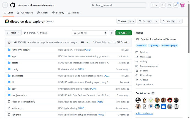Viewport: 190px width, 119px height.
Task: Open the .gitignore file
Action: pos(17,115)
